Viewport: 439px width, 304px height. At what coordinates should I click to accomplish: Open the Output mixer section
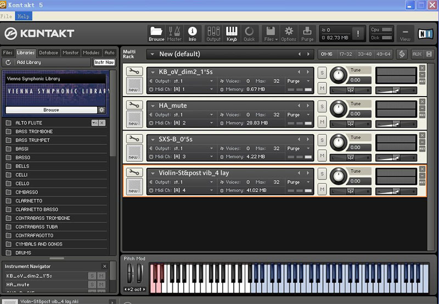pyautogui.click(x=213, y=34)
